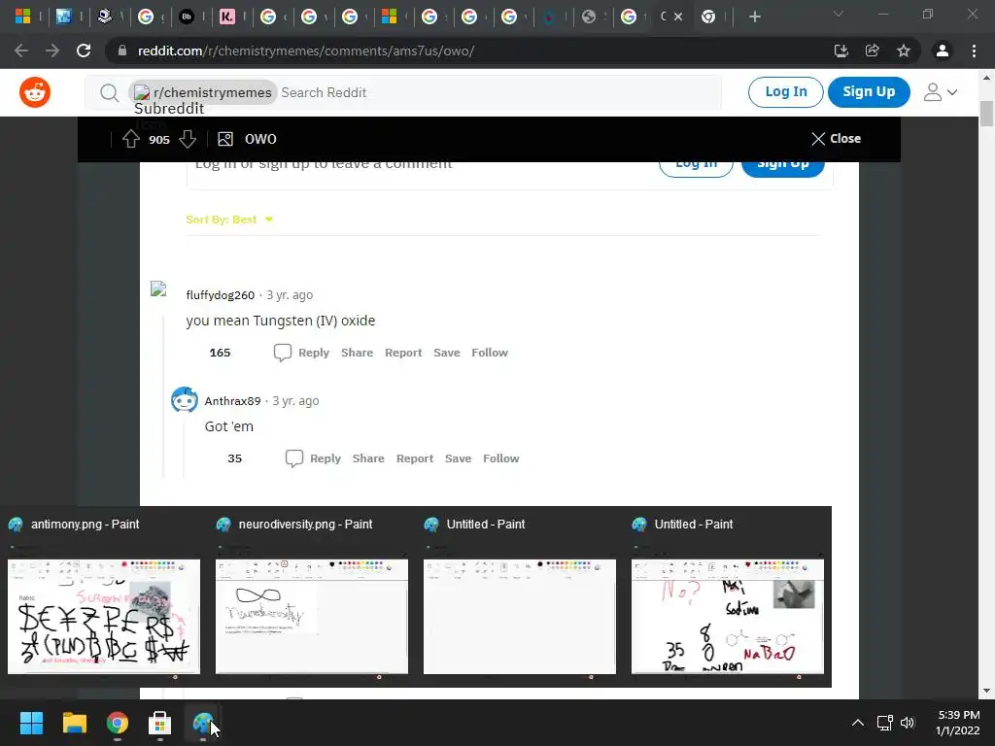Click the Reddit logo home icon
The width and height of the screenshot is (995, 746).
35,92
